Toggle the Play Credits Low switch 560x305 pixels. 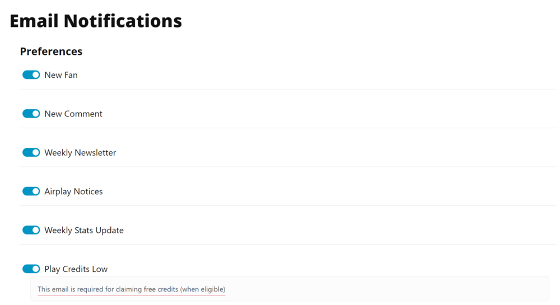[x=31, y=269]
